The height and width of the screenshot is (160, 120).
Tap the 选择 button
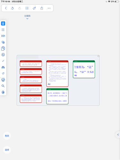pos(7,150)
